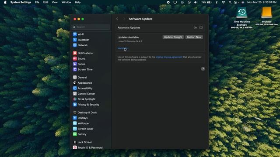Click Time Machine icon in menu bar
Image resolution: width=280 pixels, height=157 pixels.
pos(182,2)
